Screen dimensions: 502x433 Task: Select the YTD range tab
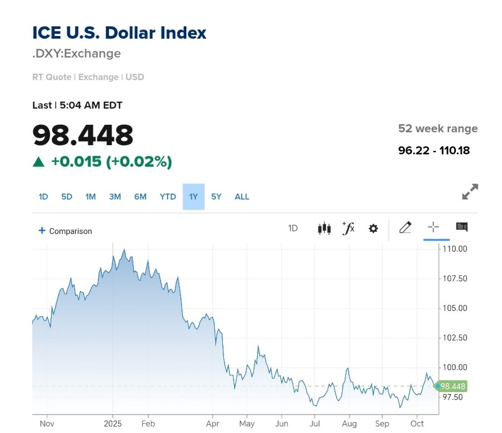click(168, 197)
